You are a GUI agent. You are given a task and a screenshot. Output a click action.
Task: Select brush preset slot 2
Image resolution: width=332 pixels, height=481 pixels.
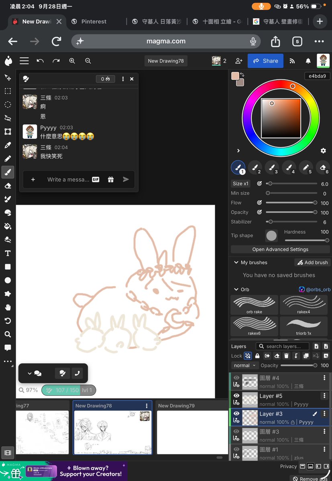point(255,168)
